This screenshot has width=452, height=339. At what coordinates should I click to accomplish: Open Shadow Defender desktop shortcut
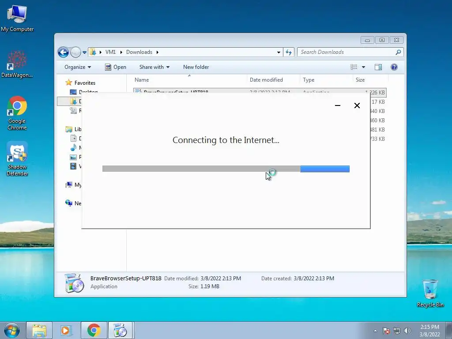[x=17, y=158]
